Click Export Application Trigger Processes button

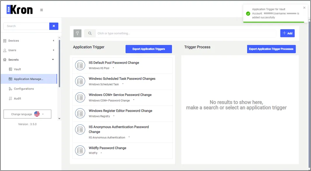pos(271,49)
